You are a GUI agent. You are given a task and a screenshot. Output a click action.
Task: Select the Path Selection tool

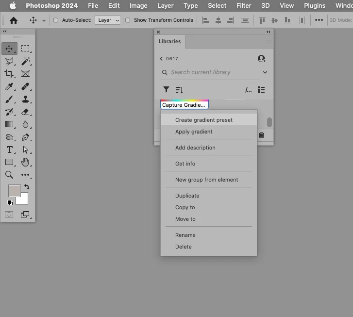pos(25,150)
